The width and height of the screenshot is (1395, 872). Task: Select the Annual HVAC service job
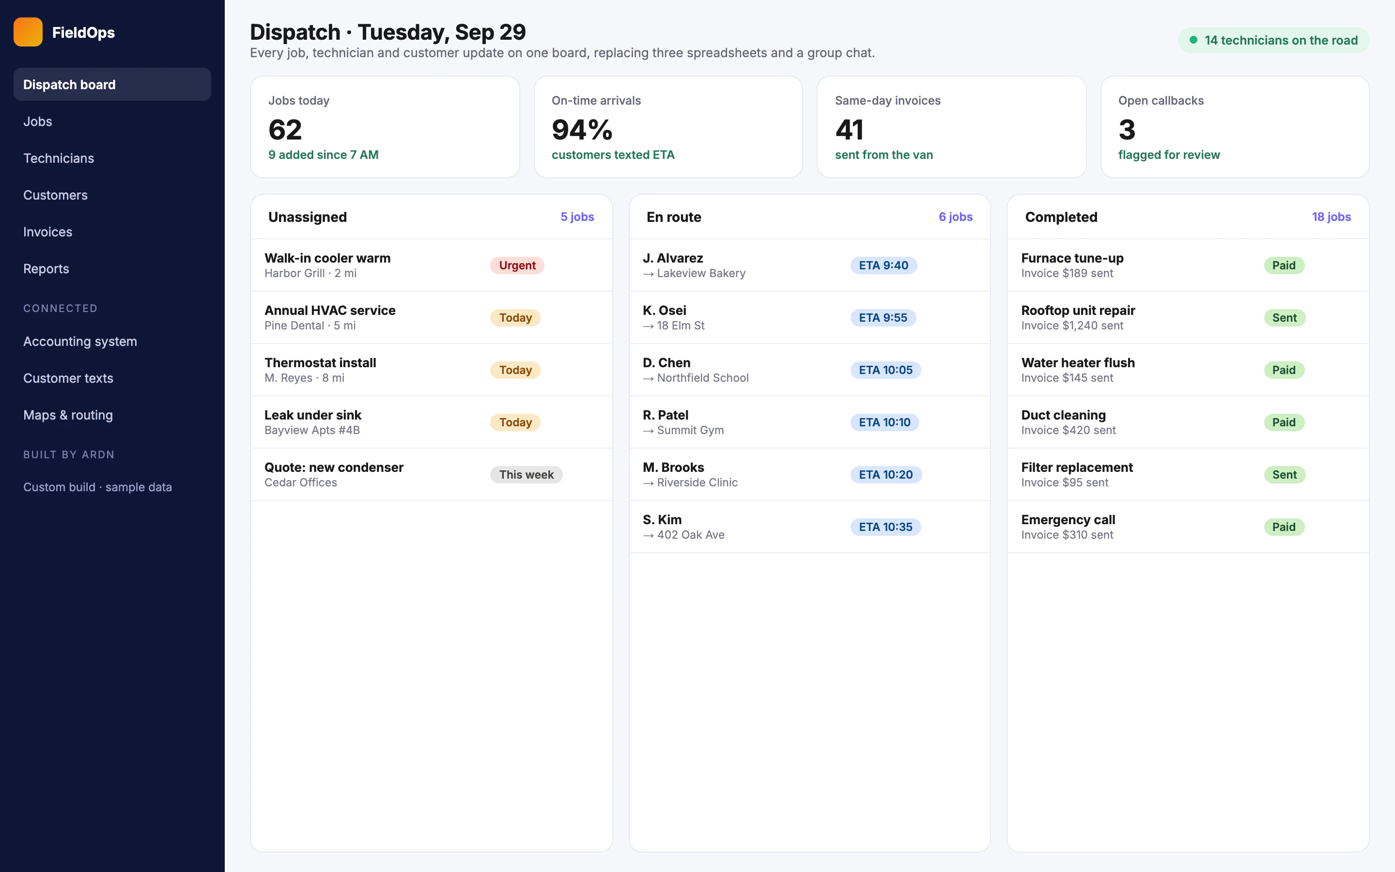point(431,318)
